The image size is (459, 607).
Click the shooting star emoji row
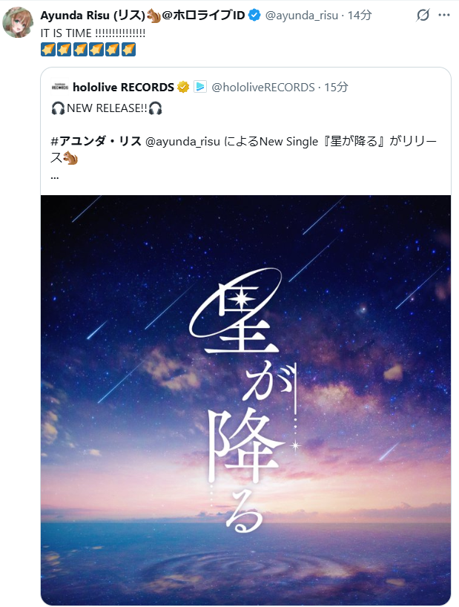click(88, 50)
